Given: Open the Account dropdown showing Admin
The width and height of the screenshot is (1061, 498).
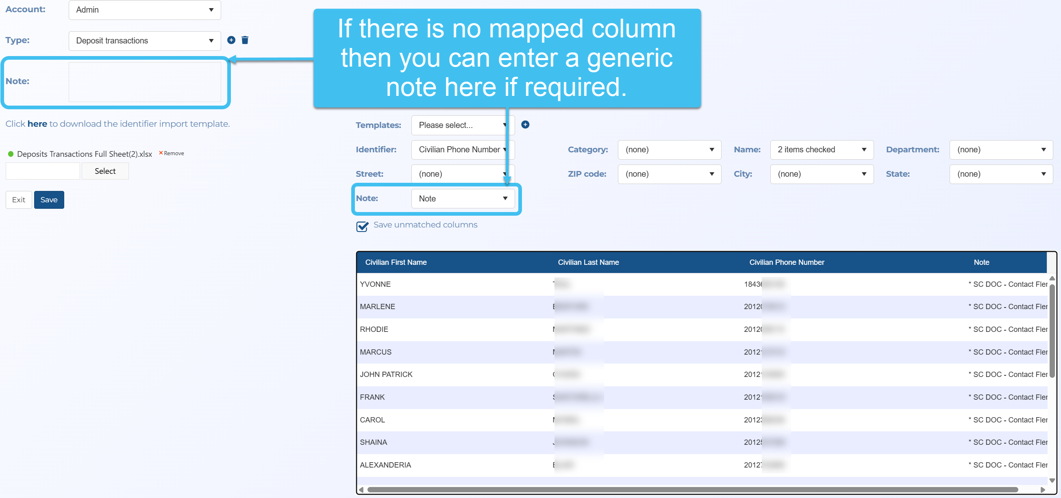Looking at the screenshot, I should coord(145,10).
